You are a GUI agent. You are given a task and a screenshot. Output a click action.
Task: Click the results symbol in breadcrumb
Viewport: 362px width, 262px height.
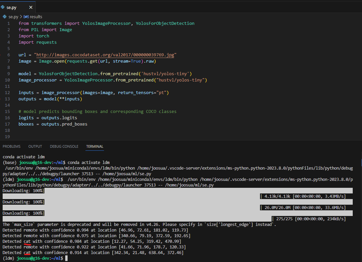(x=36, y=17)
